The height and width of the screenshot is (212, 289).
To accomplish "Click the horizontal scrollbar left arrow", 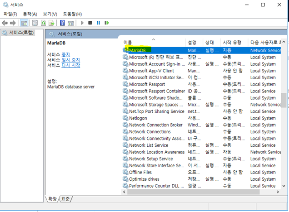I will [124, 192].
